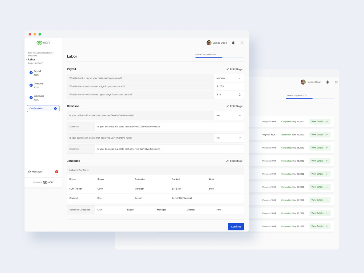Image resolution: width=364 pixels, height=273 pixels.
Task: Click Completed June 03,2022 text
Action: 292,135
